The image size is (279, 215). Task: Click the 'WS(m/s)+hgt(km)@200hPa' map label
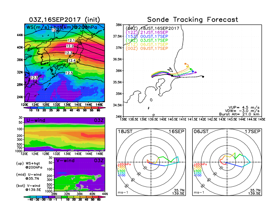[62, 27]
